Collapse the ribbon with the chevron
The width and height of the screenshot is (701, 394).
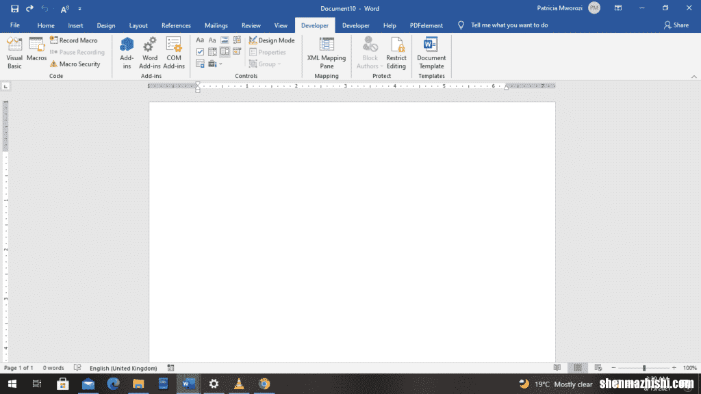coord(694,77)
